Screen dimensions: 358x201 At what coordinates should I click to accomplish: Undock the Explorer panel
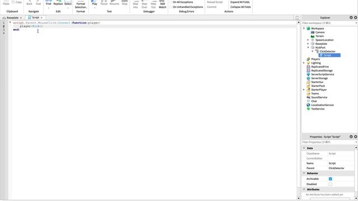(x=351, y=17)
